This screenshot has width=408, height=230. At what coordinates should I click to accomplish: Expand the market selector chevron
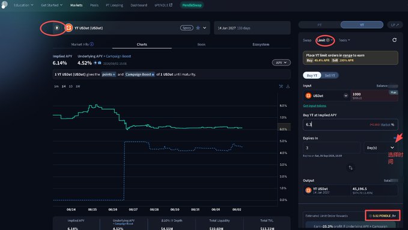pyautogui.click(x=204, y=28)
